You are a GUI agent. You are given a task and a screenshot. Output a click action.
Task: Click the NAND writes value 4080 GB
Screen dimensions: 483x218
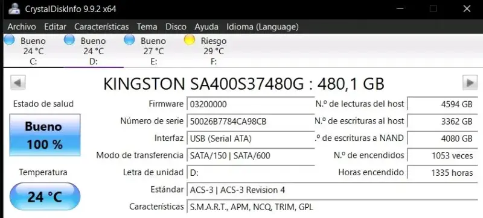click(x=443, y=139)
